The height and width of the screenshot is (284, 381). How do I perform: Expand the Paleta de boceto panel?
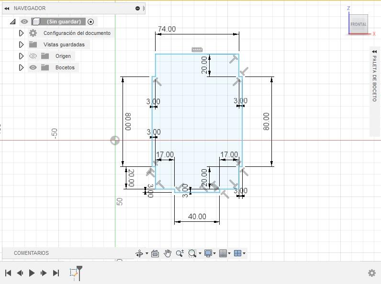click(x=374, y=52)
